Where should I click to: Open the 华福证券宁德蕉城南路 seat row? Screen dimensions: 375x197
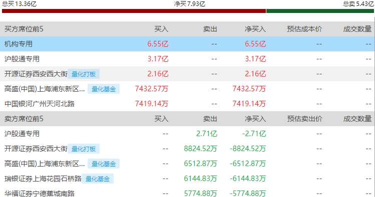coord(40,193)
